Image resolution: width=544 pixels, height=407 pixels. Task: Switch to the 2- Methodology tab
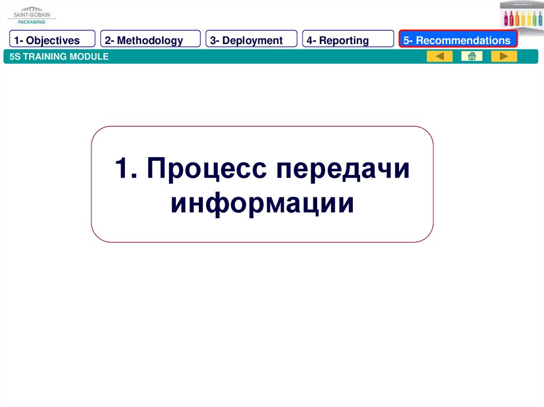coord(150,40)
